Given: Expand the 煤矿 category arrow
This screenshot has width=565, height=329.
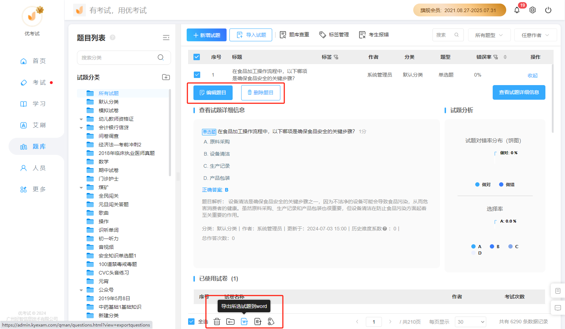Looking at the screenshot, I should point(81,188).
